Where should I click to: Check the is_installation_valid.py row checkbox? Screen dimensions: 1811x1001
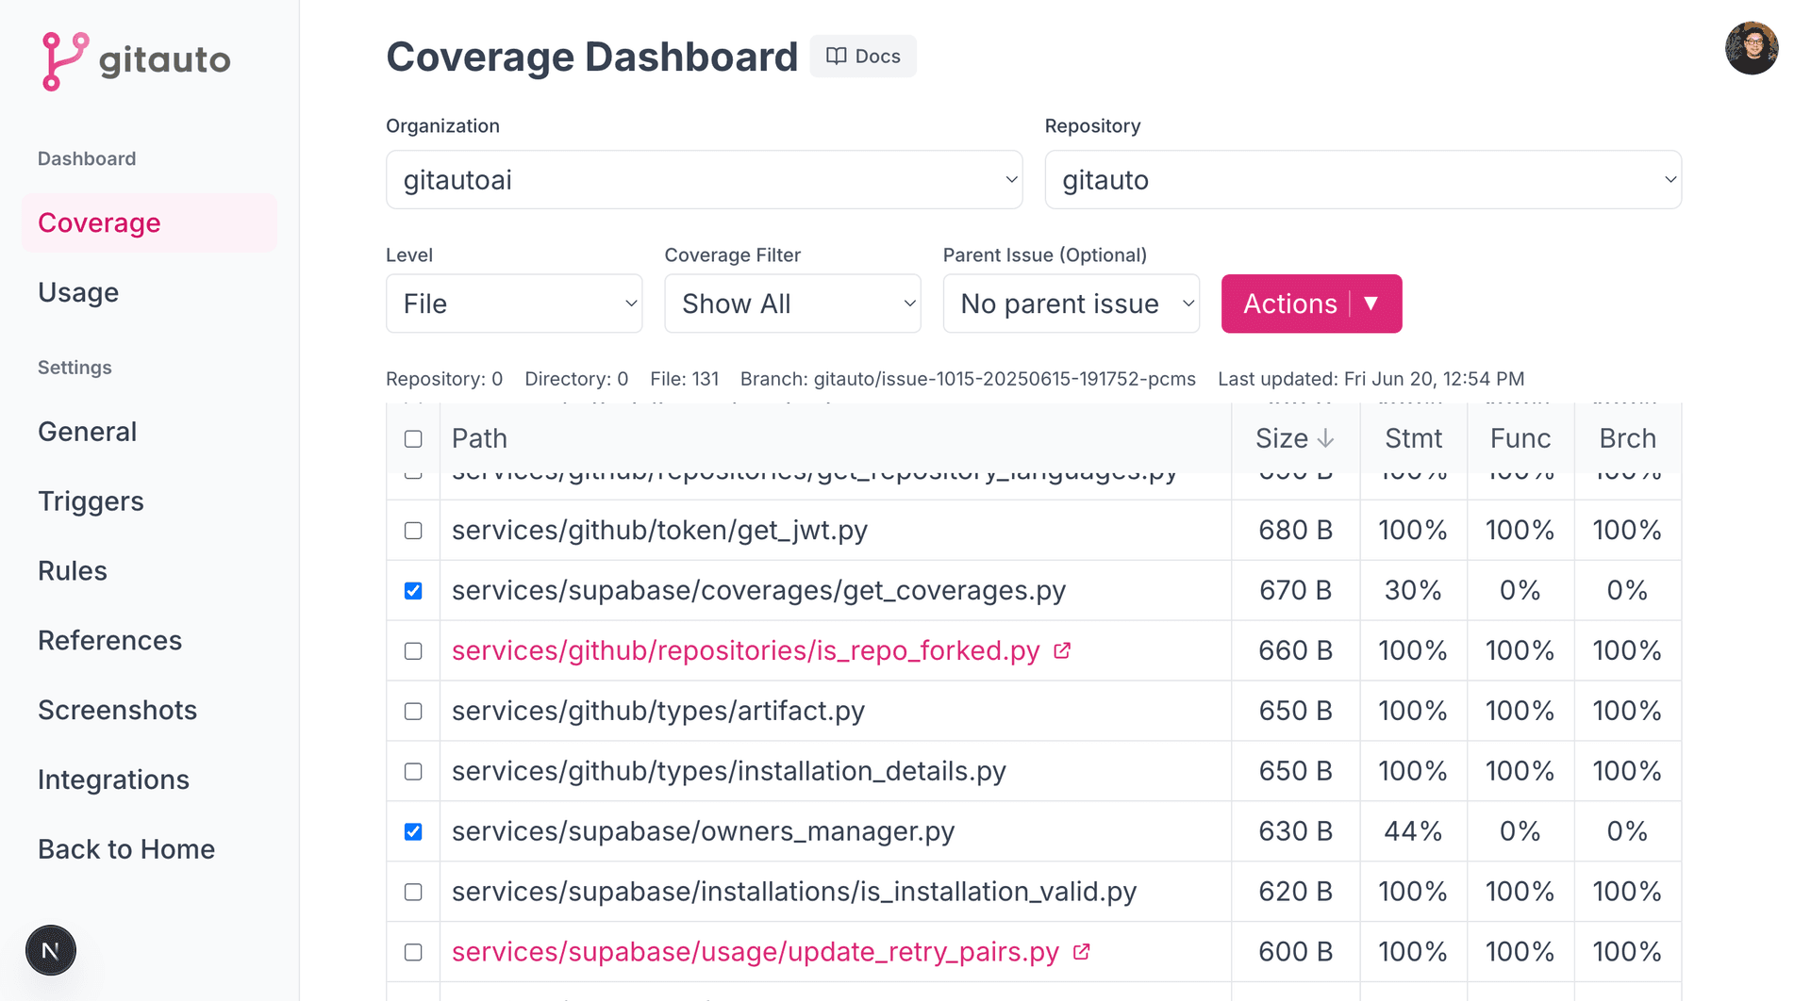coord(413,893)
